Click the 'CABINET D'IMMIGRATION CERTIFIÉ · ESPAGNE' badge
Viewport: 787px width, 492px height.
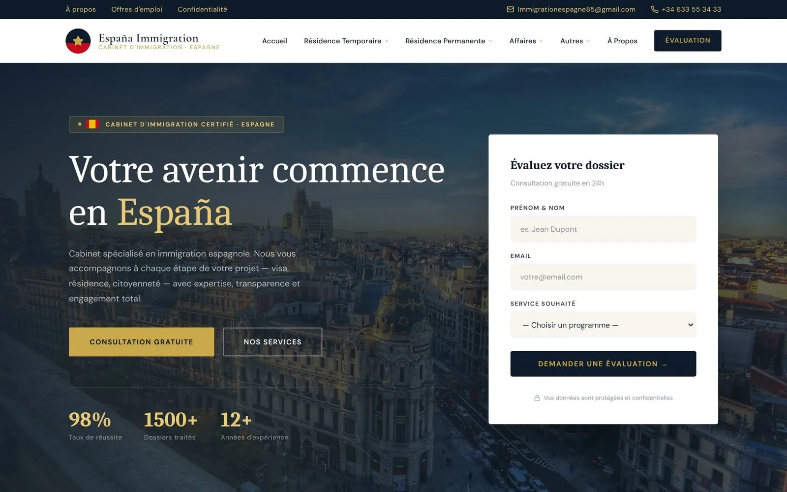click(177, 124)
